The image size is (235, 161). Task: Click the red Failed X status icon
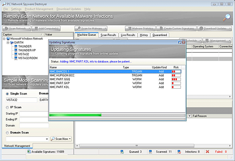click(207, 152)
